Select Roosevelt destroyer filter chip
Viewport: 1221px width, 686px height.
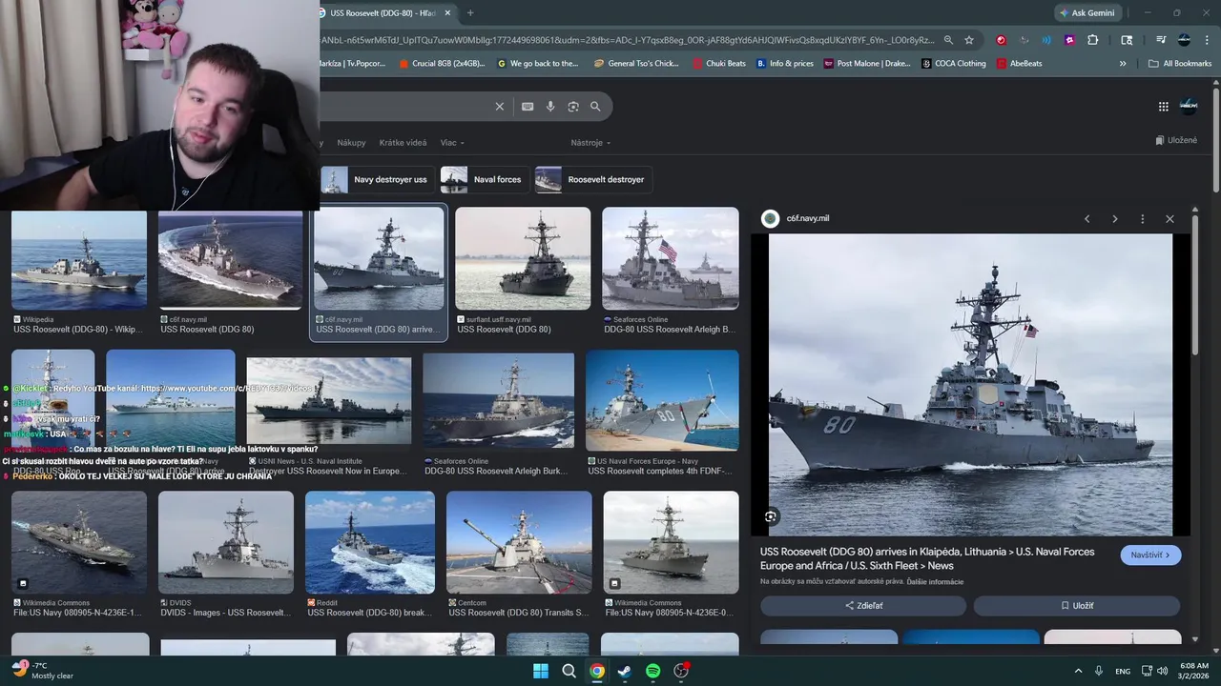[x=593, y=179]
